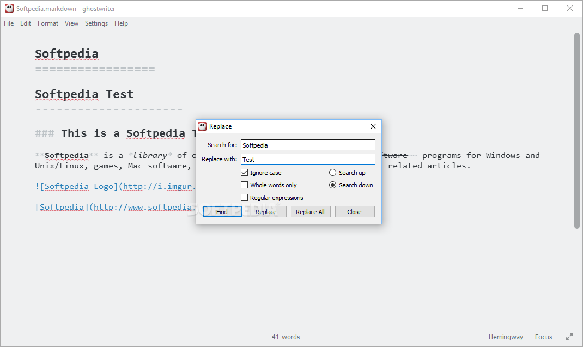Click the italic 'library' word
Viewport: 583px width, 347px height.
pyautogui.click(x=150, y=155)
